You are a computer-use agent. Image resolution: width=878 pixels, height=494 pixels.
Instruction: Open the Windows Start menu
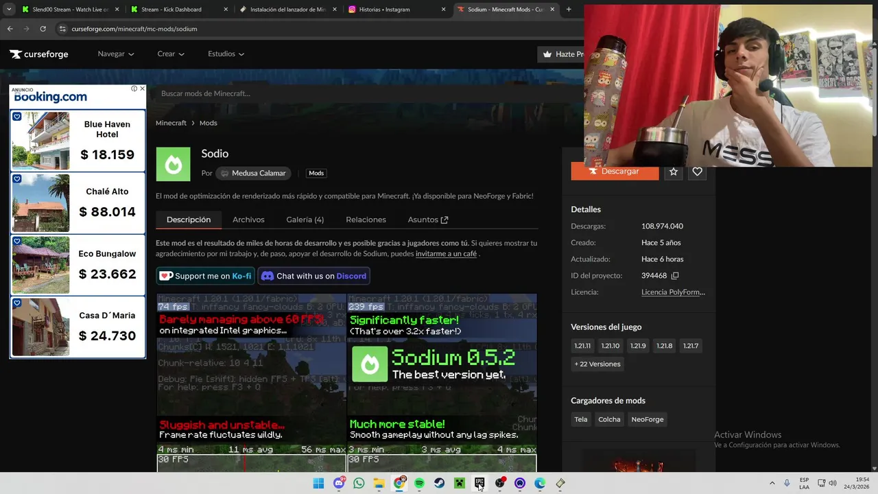pos(318,484)
